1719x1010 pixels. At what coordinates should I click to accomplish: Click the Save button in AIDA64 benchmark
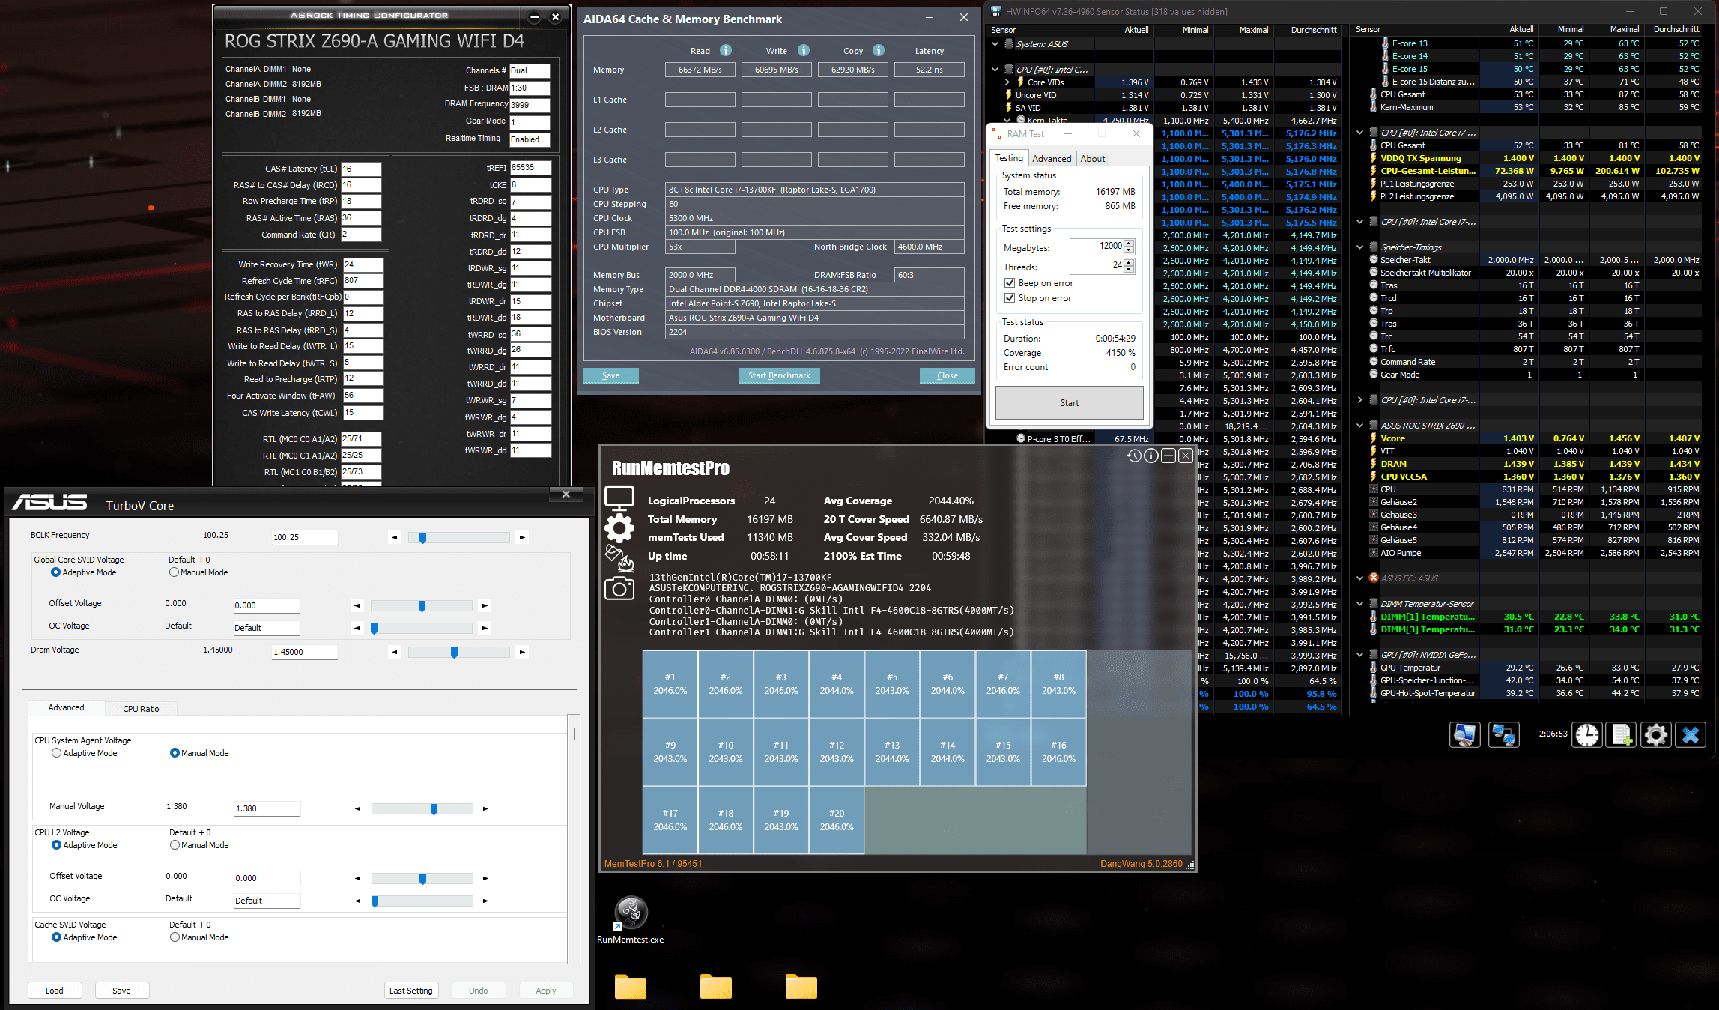click(611, 375)
